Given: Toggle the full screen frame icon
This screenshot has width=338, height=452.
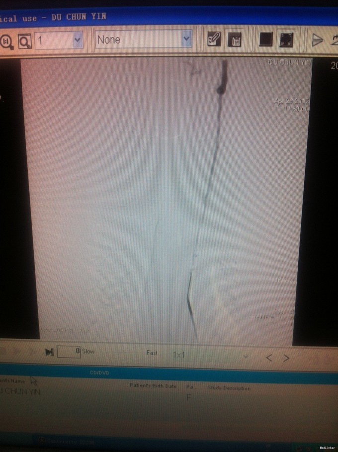Looking at the screenshot, I should coord(286,39).
